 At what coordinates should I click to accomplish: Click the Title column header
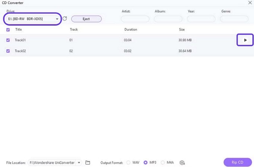(19, 30)
